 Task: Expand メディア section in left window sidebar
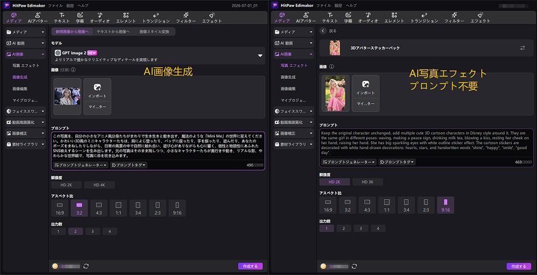pos(25,32)
